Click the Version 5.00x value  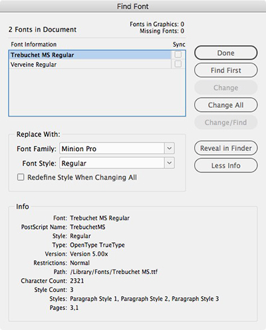(x=89, y=254)
